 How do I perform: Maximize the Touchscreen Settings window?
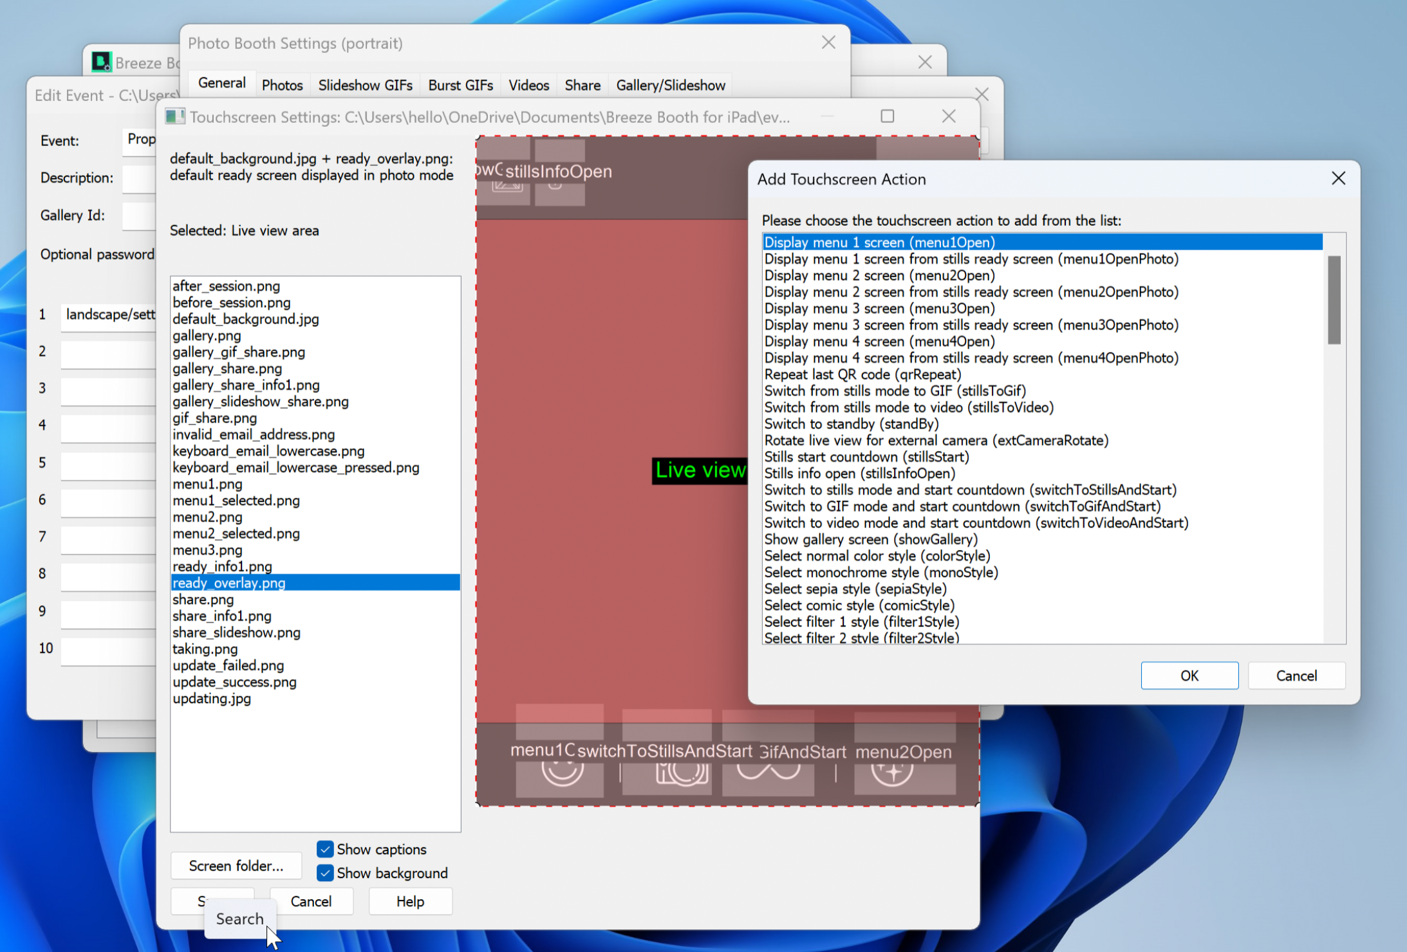pos(887,116)
